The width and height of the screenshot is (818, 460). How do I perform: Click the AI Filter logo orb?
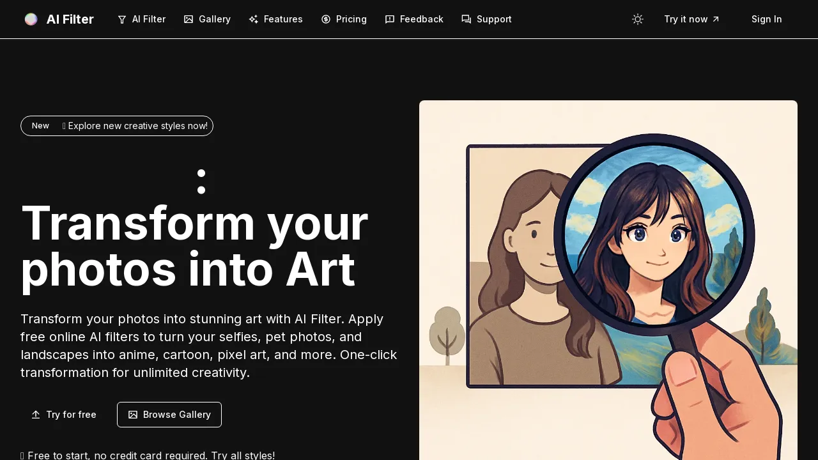31,19
